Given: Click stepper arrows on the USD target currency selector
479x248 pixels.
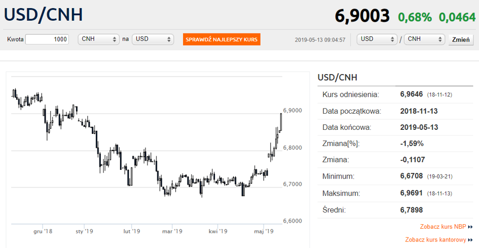Looking at the screenshot, I should click(169, 40).
